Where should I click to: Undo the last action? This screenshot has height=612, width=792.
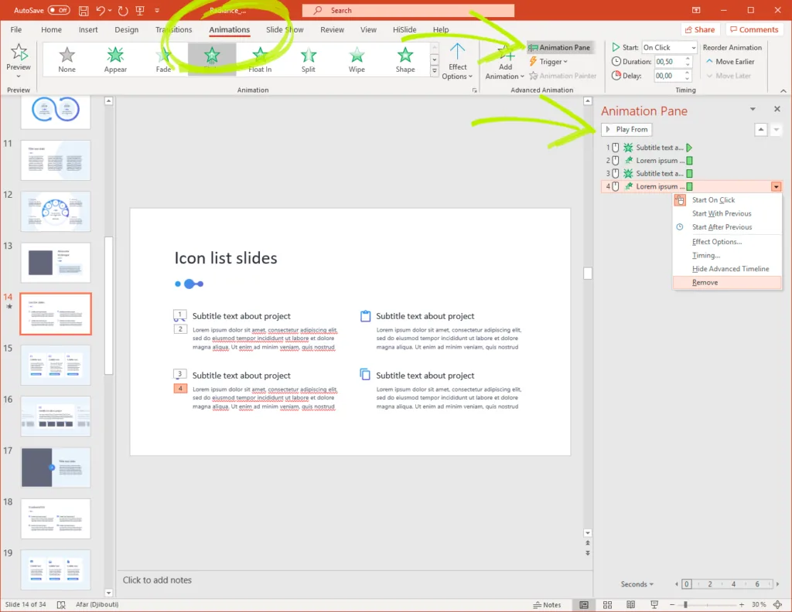pos(100,10)
